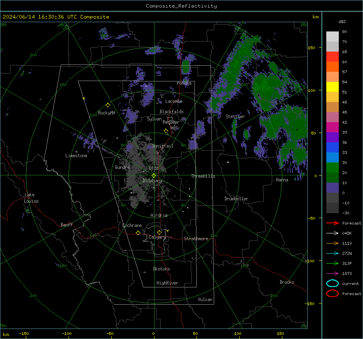This screenshot has height=339, width=363.
Task: Click the Lacombe label
Action: [x=174, y=101]
